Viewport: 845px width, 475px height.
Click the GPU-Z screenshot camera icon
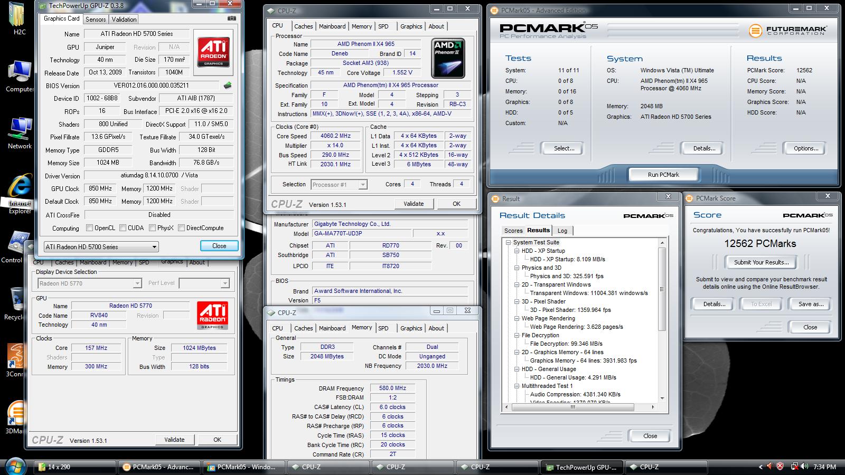[231, 18]
